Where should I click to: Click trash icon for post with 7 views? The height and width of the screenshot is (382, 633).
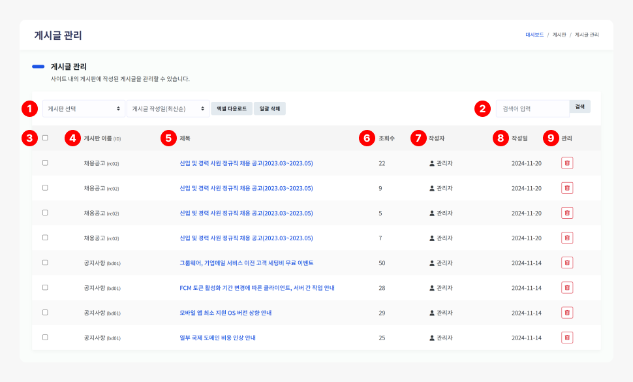(x=567, y=238)
